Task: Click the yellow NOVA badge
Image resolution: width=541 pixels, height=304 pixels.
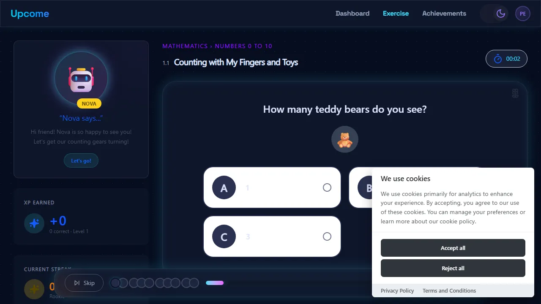Action: tap(89, 103)
